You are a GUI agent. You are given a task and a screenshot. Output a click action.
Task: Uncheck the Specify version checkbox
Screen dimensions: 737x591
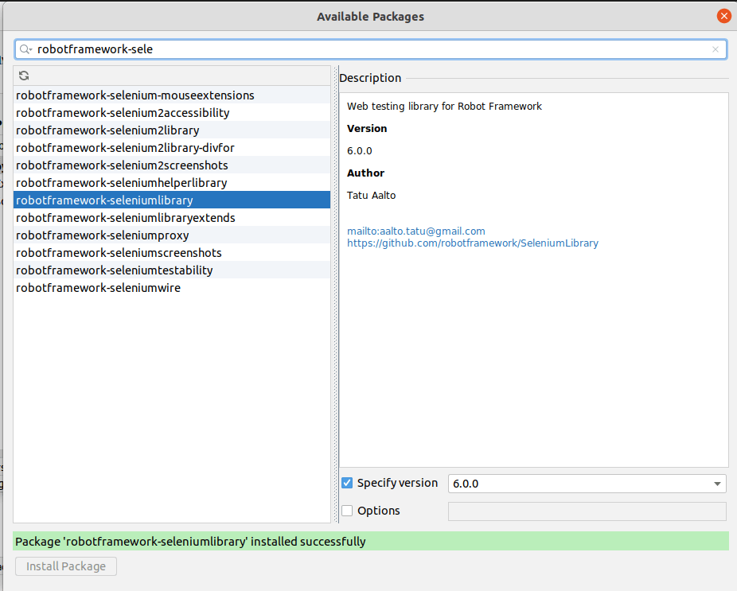(x=347, y=483)
